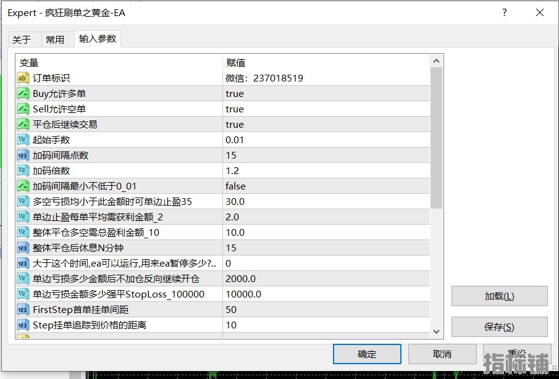The height and width of the screenshot is (379, 559).
Task: Click the icon beside 单边止盈每单平均需获利金额_2
Action: click(x=23, y=217)
